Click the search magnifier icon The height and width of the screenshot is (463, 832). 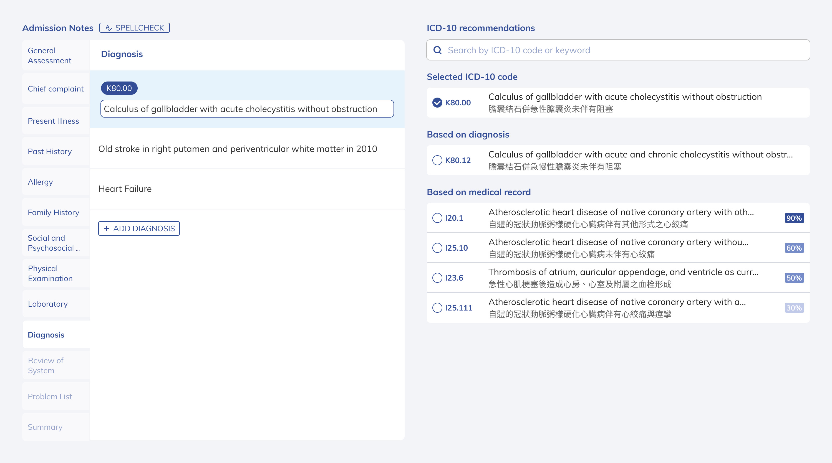[437, 50]
